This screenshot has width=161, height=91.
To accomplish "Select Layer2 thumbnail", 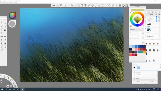I will coord(149,24).
